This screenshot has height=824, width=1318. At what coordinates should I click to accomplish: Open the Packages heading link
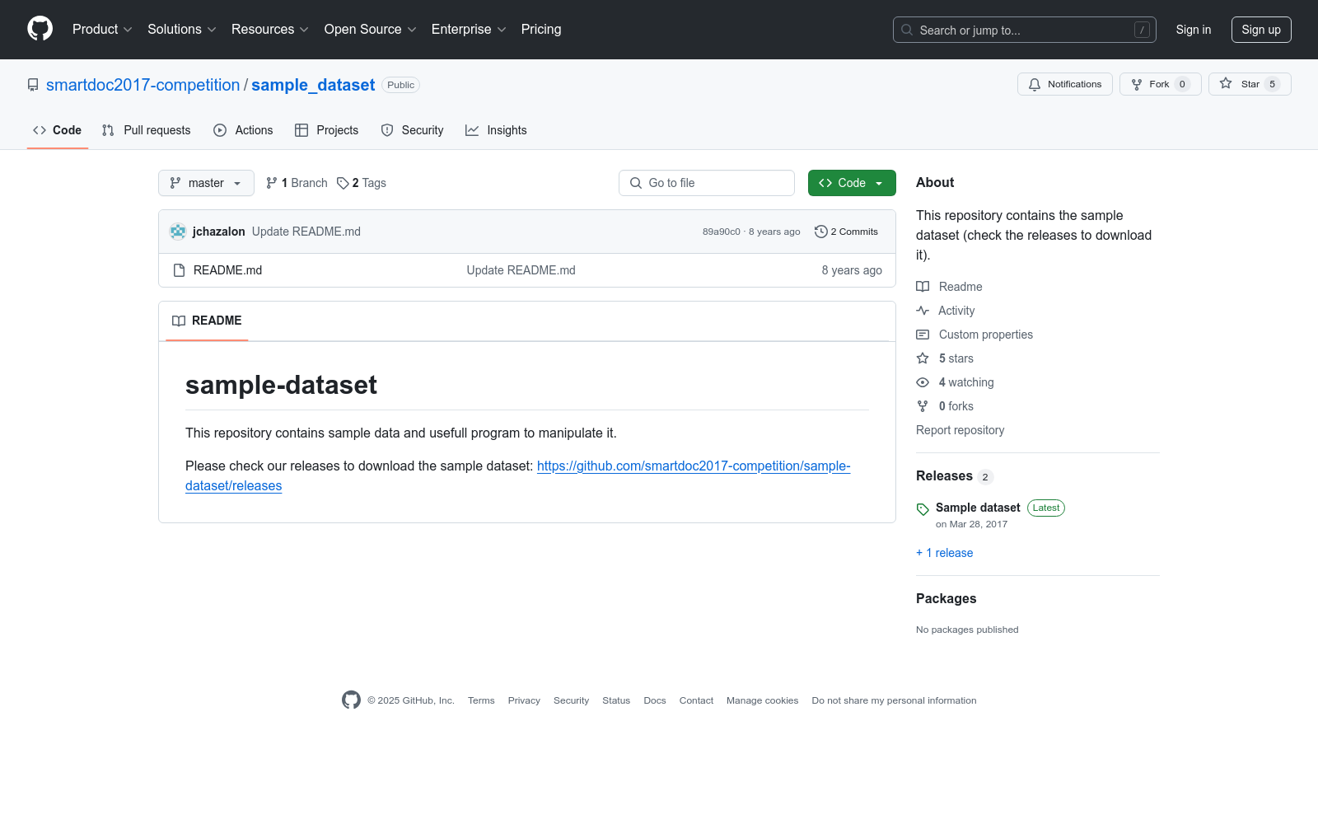coord(946,599)
